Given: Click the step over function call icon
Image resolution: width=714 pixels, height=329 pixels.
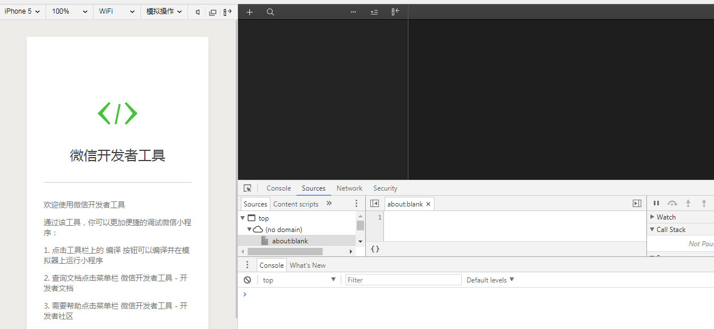Looking at the screenshot, I should 673,203.
